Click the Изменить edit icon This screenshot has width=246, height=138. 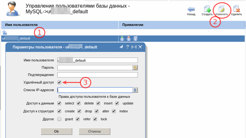point(222,9)
